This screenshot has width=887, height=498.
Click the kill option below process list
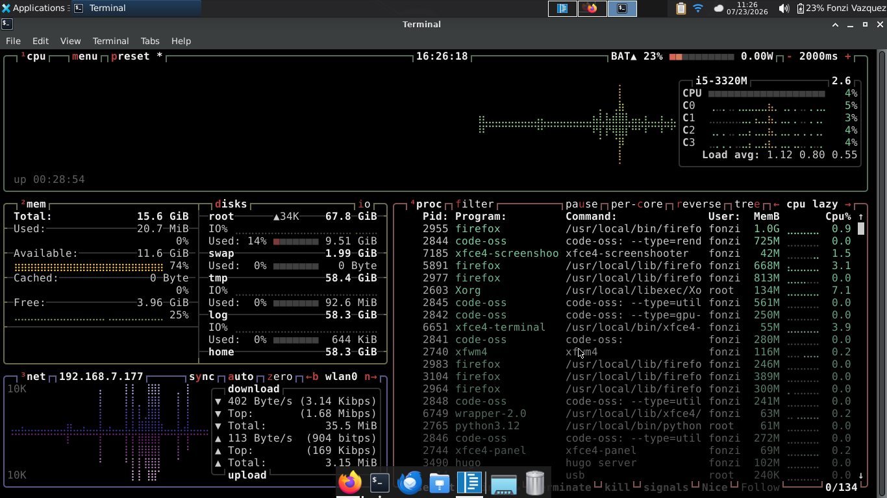click(618, 488)
